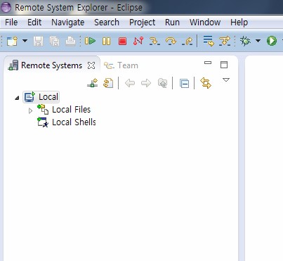283x261 pixels.
Task: Click the new connection icon
Action: pos(93,83)
